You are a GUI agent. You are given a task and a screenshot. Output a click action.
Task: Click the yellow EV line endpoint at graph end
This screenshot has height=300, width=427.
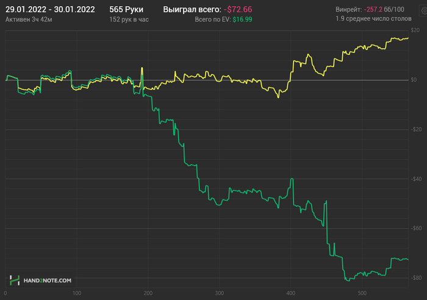point(408,38)
